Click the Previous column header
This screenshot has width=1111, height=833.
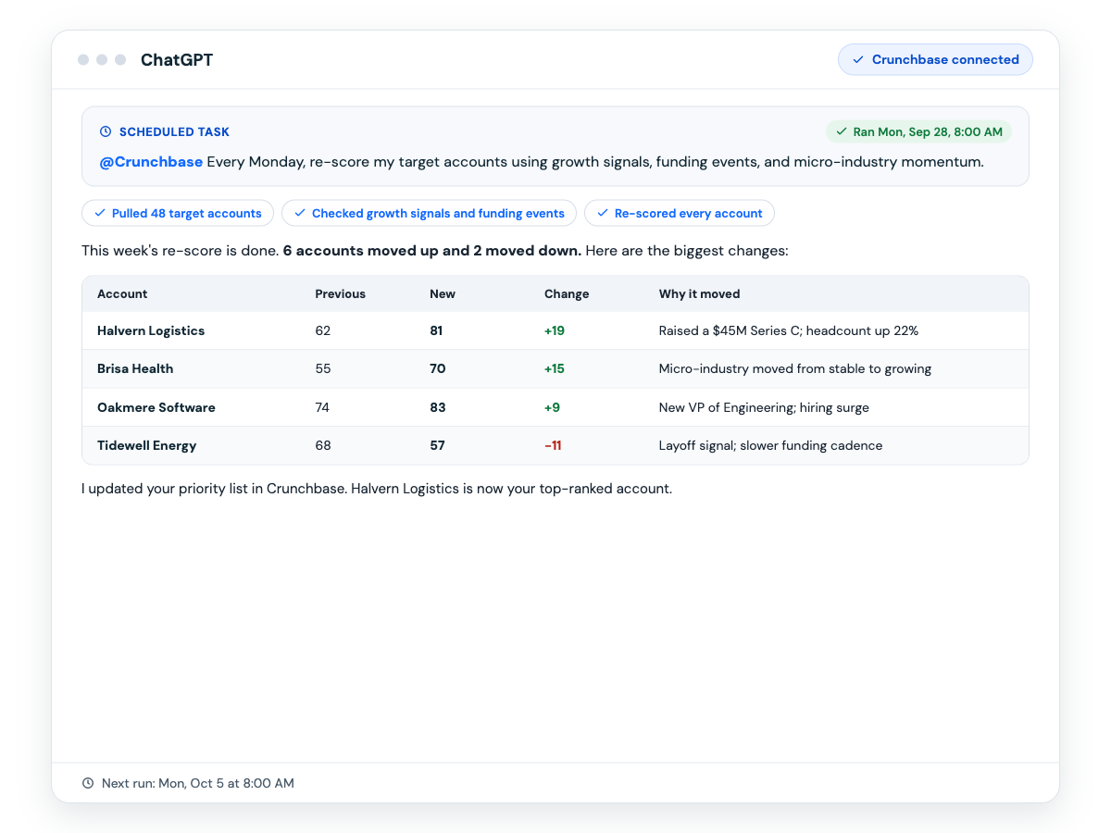[340, 294]
